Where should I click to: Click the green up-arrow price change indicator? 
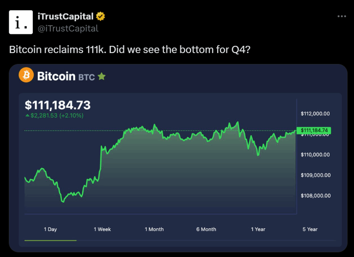(x=28, y=116)
